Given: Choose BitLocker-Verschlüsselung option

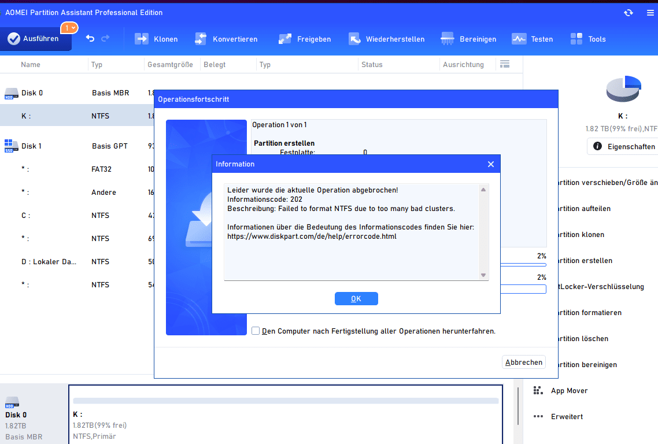Looking at the screenshot, I should pos(601,287).
